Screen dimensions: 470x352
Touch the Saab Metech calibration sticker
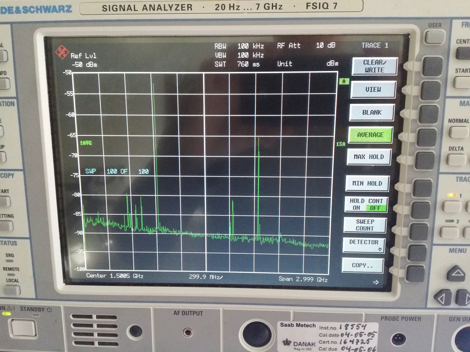coord(328,337)
